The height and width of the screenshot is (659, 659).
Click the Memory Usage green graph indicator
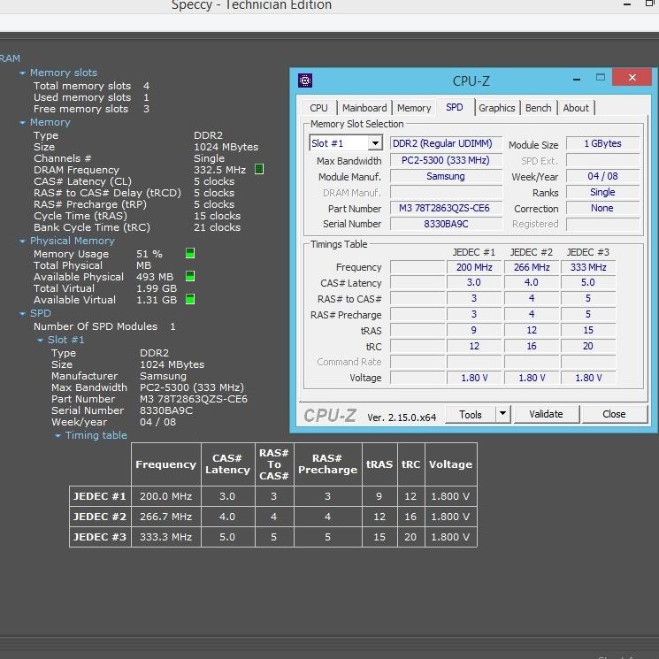coord(190,254)
